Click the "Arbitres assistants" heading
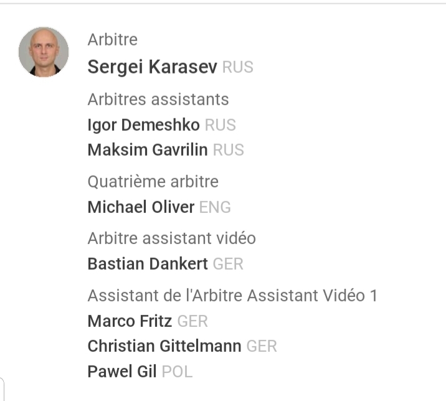Screen dimensions: 446x401 click(158, 100)
